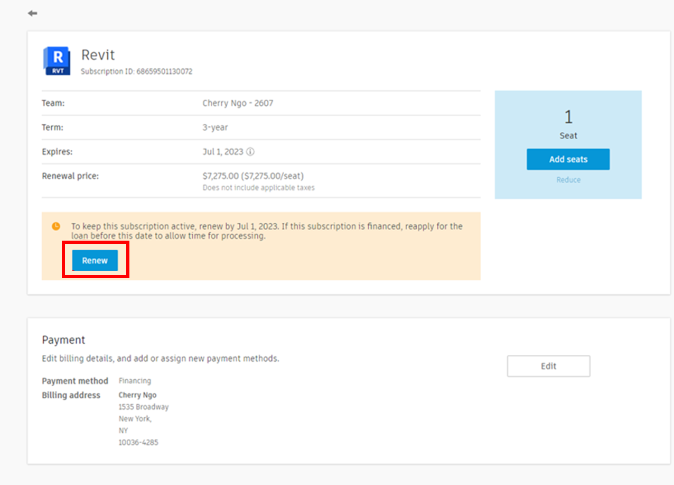674x485 pixels.
Task: Click the billing name Cherry Ngo
Action: (x=137, y=395)
